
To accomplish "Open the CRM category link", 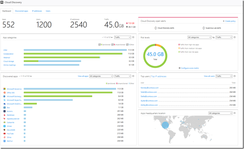I will [x=5, y=50].
